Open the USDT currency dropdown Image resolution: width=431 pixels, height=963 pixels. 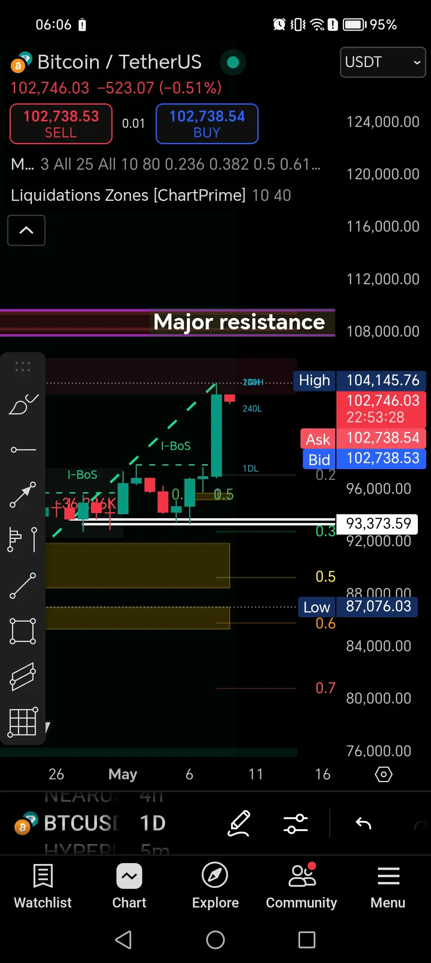[383, 62]
